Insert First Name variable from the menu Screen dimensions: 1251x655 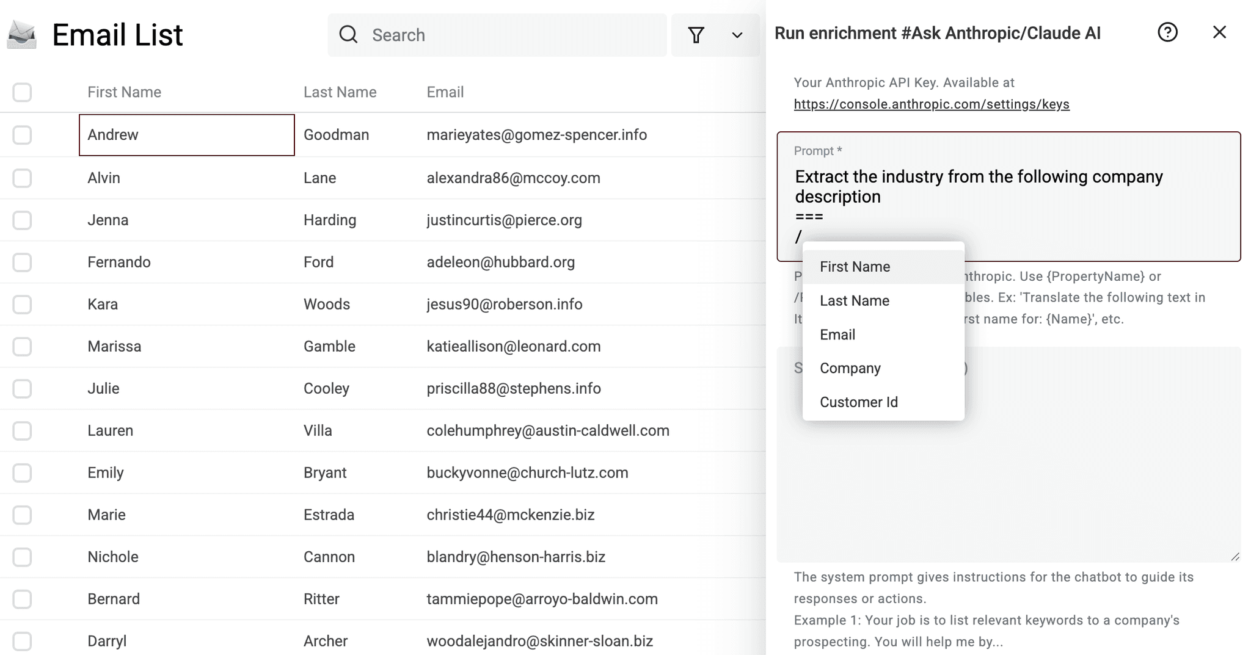pos(855,267)
